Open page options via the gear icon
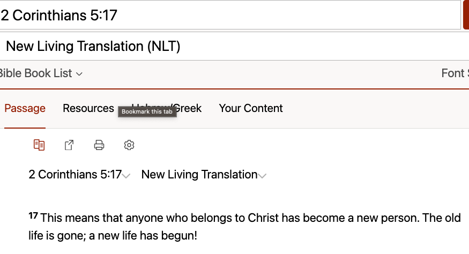Image resolution: width=469 pixels, height=254 pixels. click(x=129, y=145)
